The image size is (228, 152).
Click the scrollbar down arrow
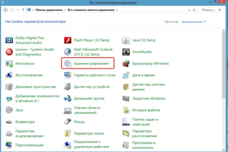click(x=224, y=150)
